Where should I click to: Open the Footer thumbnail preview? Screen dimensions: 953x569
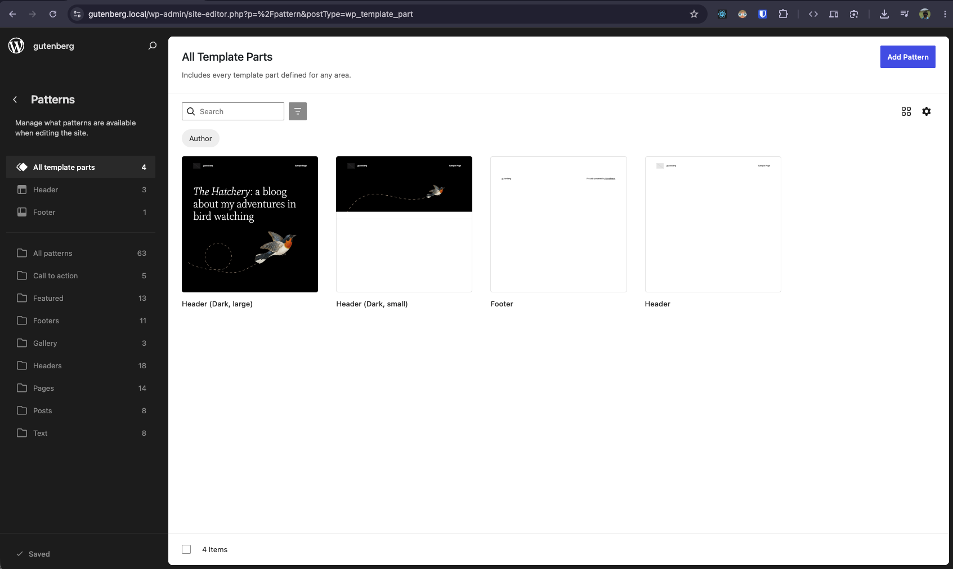(558, 224)
